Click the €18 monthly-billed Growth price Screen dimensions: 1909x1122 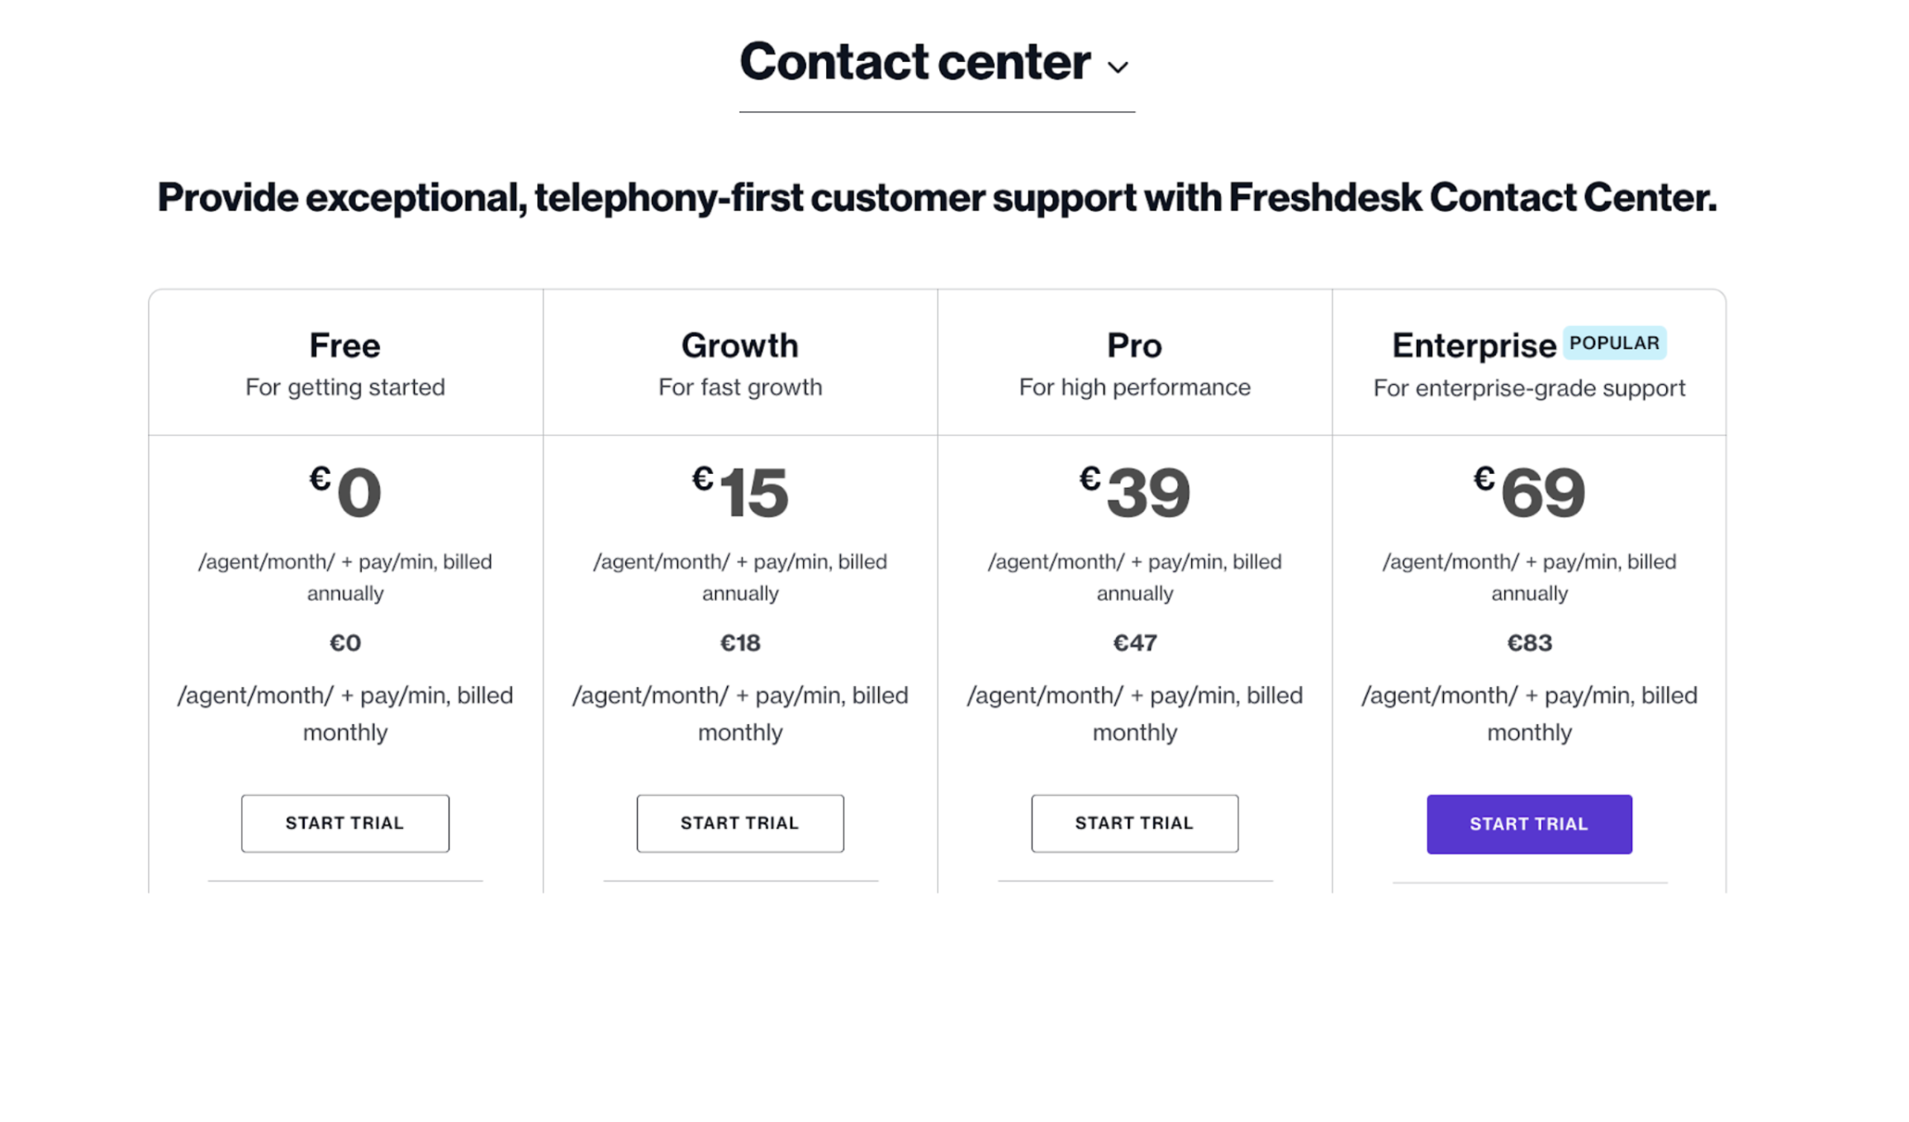739,642
